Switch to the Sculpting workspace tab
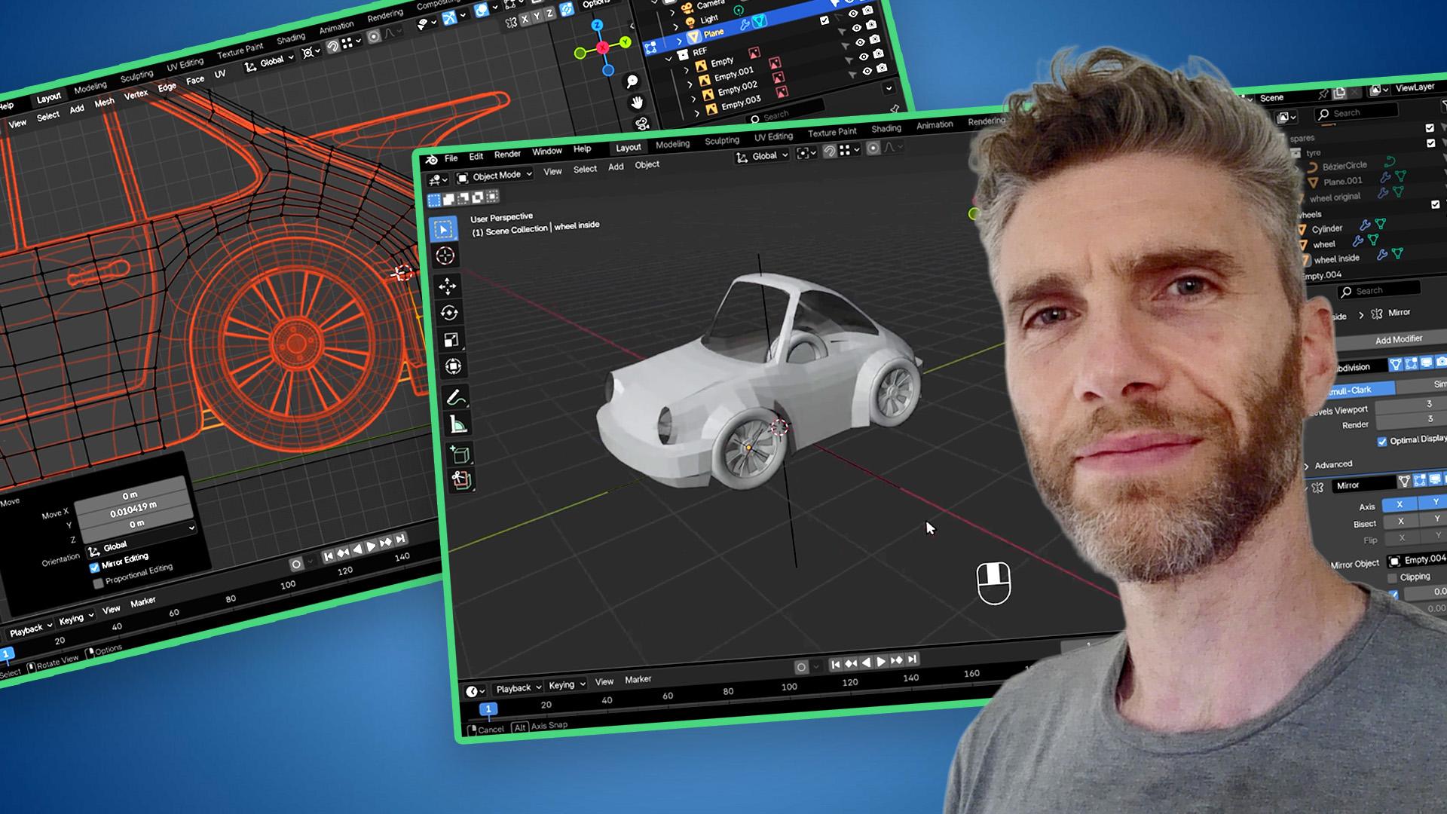The height and width of the screenshot is (814, 1447). coord(721,141)
